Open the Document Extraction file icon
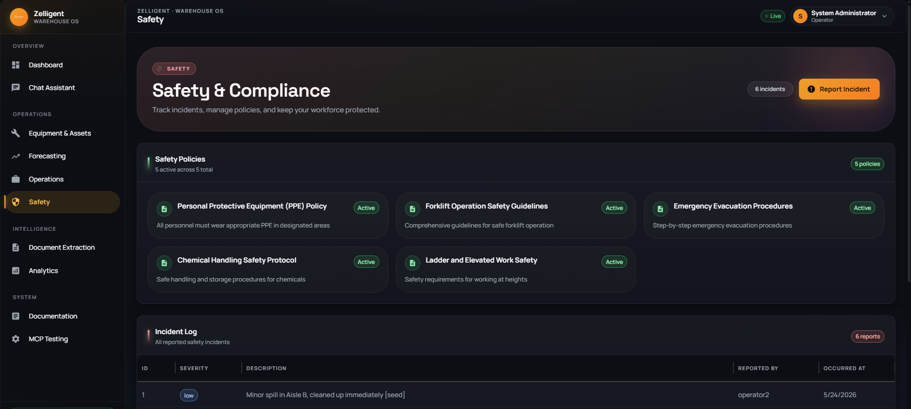This screenshot has height=409, width=911. coord(16,247)
